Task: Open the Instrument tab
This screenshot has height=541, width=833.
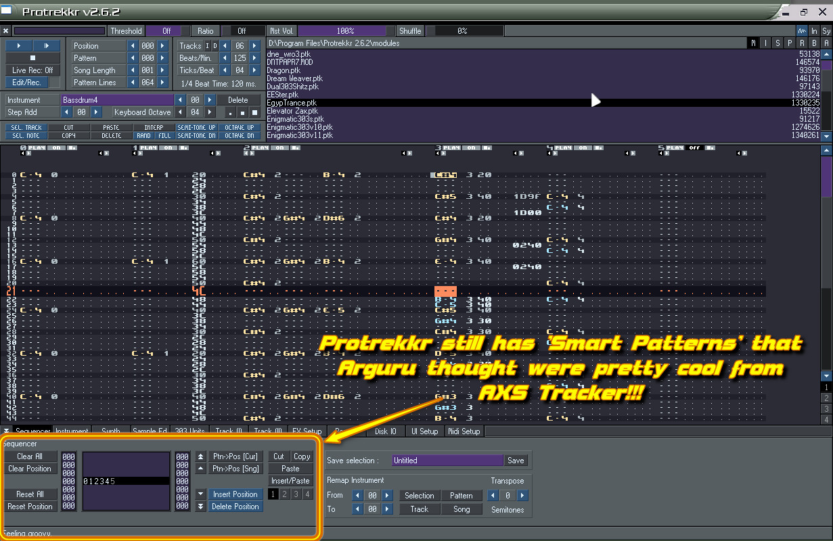Action: [x=72, y=431]
